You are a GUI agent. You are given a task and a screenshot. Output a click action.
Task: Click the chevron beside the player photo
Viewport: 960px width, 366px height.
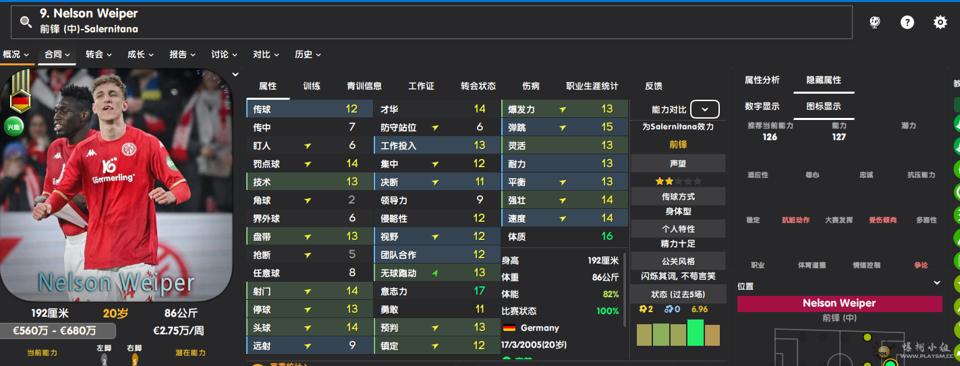(235, 75)
